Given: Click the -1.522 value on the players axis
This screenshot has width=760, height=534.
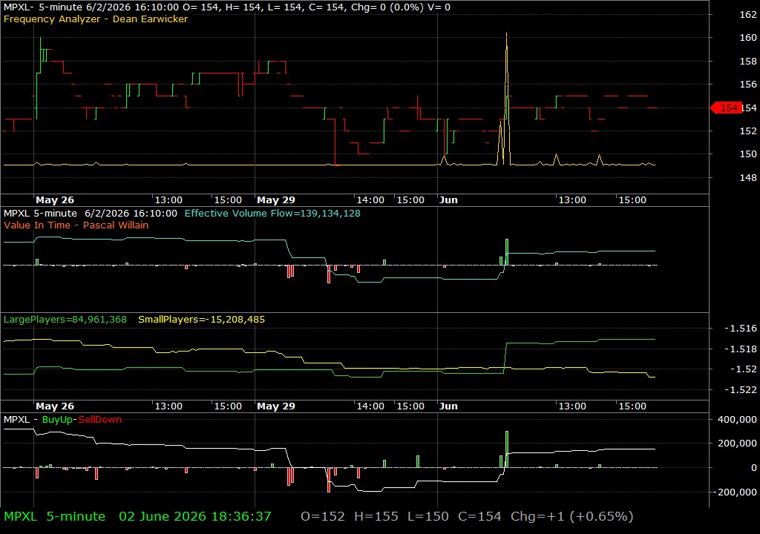Looking at the screenshot, I should pyautogui.click(x=740, y=389).
